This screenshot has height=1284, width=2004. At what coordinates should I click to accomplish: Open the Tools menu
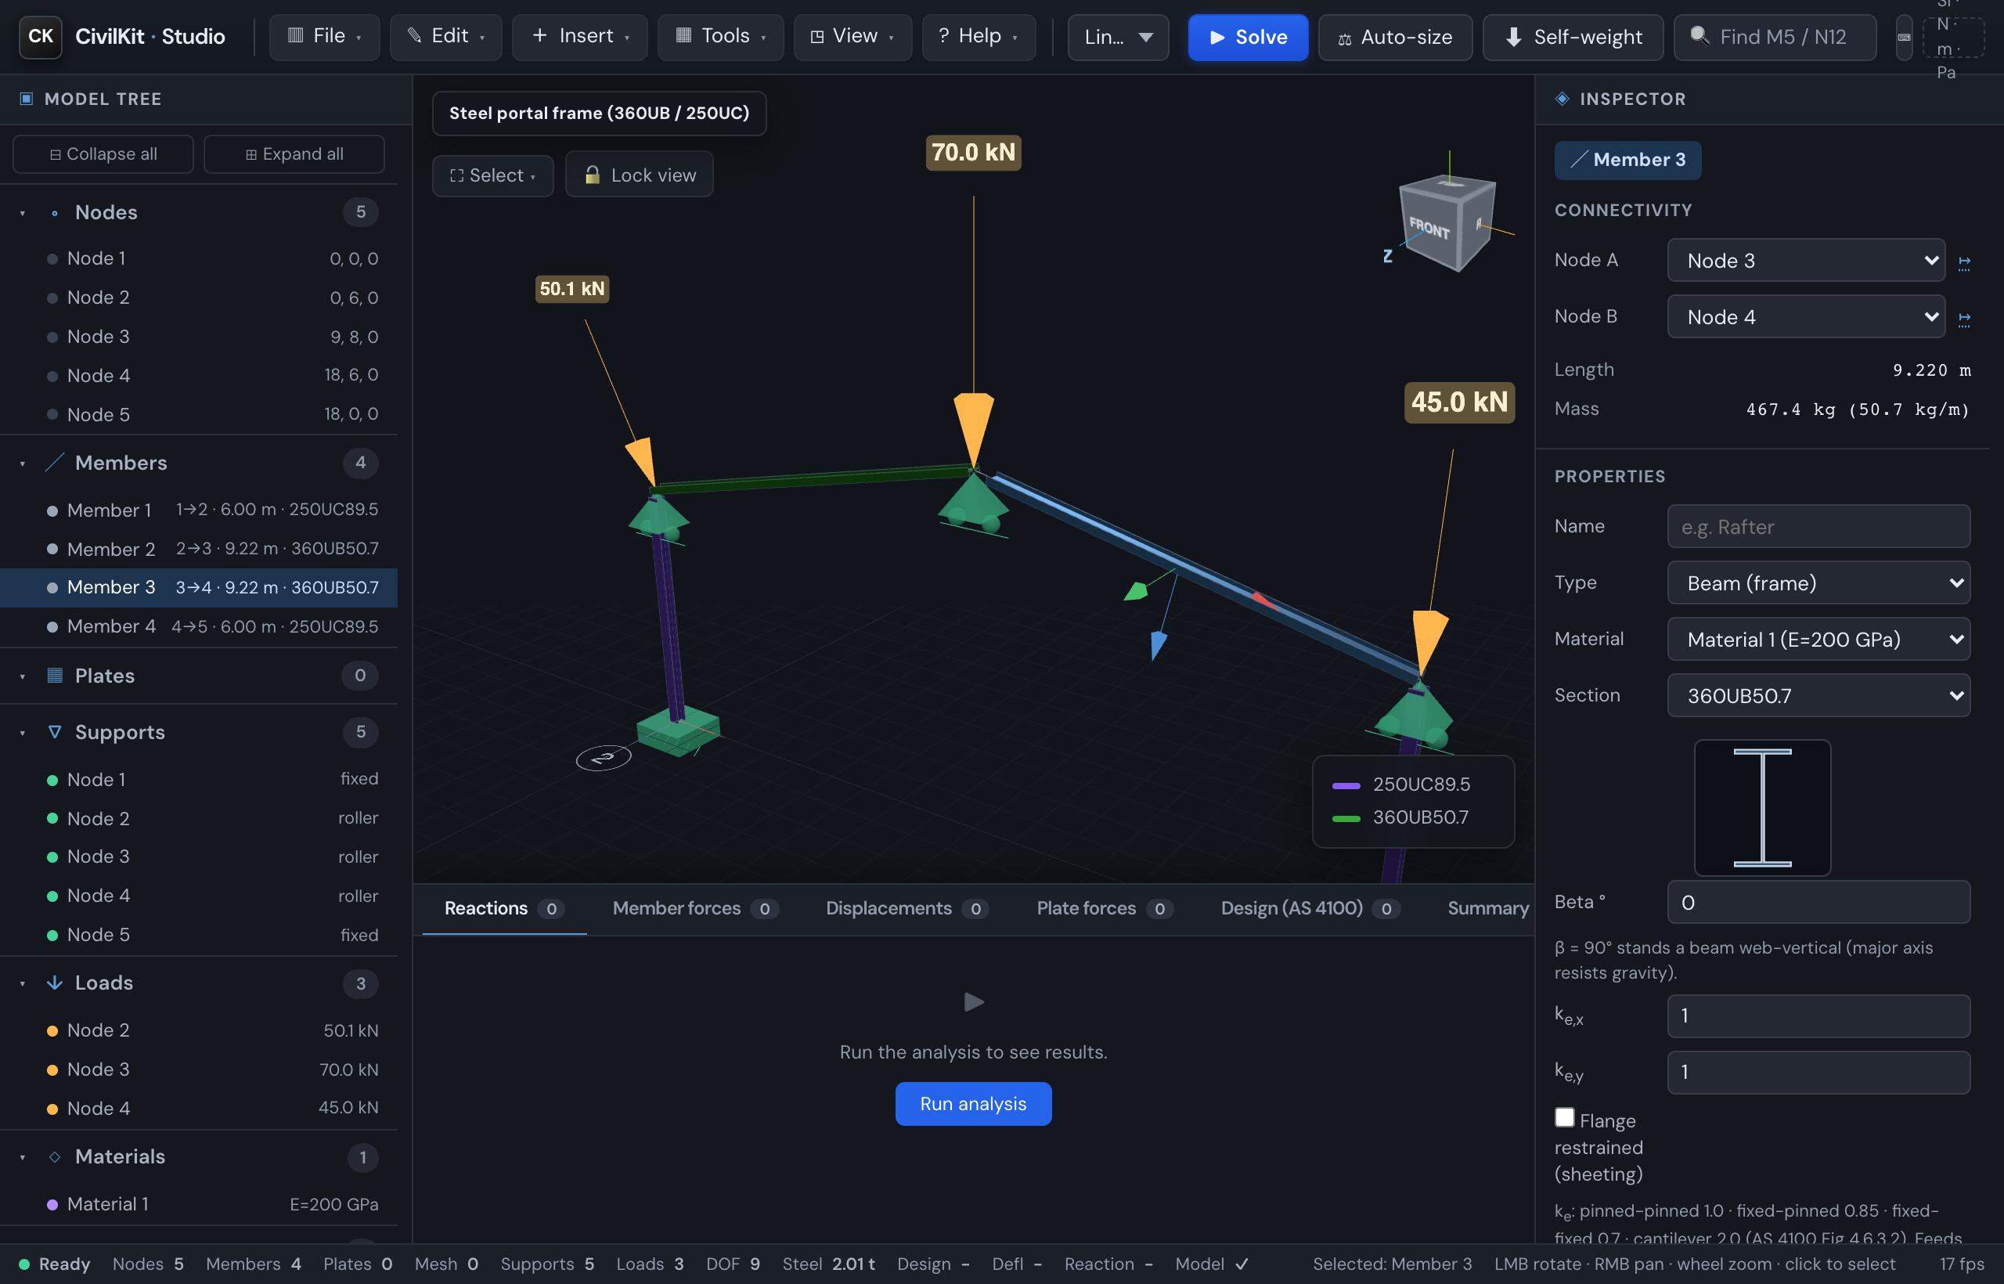pyautogui.click(x=720, y=37)
